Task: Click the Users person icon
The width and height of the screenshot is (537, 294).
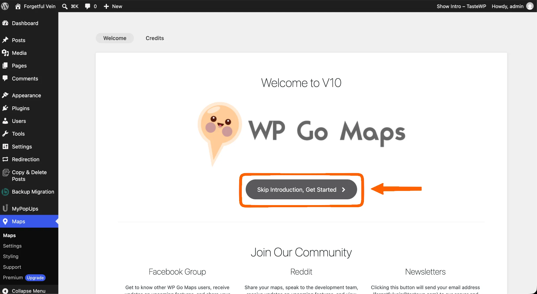Action: (x=5, y=121)
